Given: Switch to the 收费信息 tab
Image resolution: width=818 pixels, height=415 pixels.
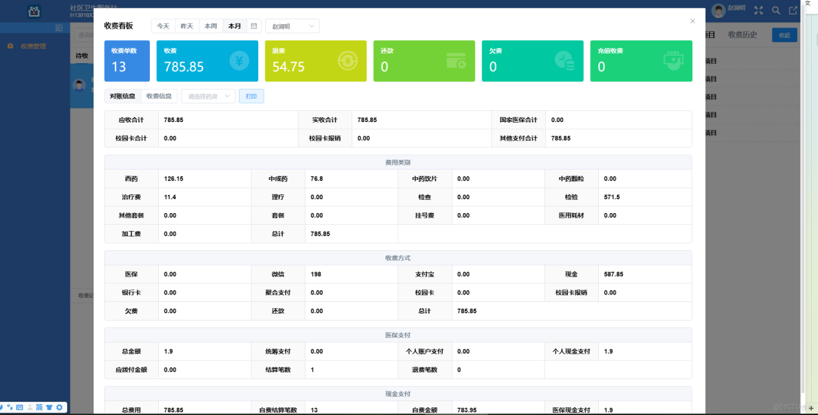Looking at the screenshot, I should pos(160,96).
